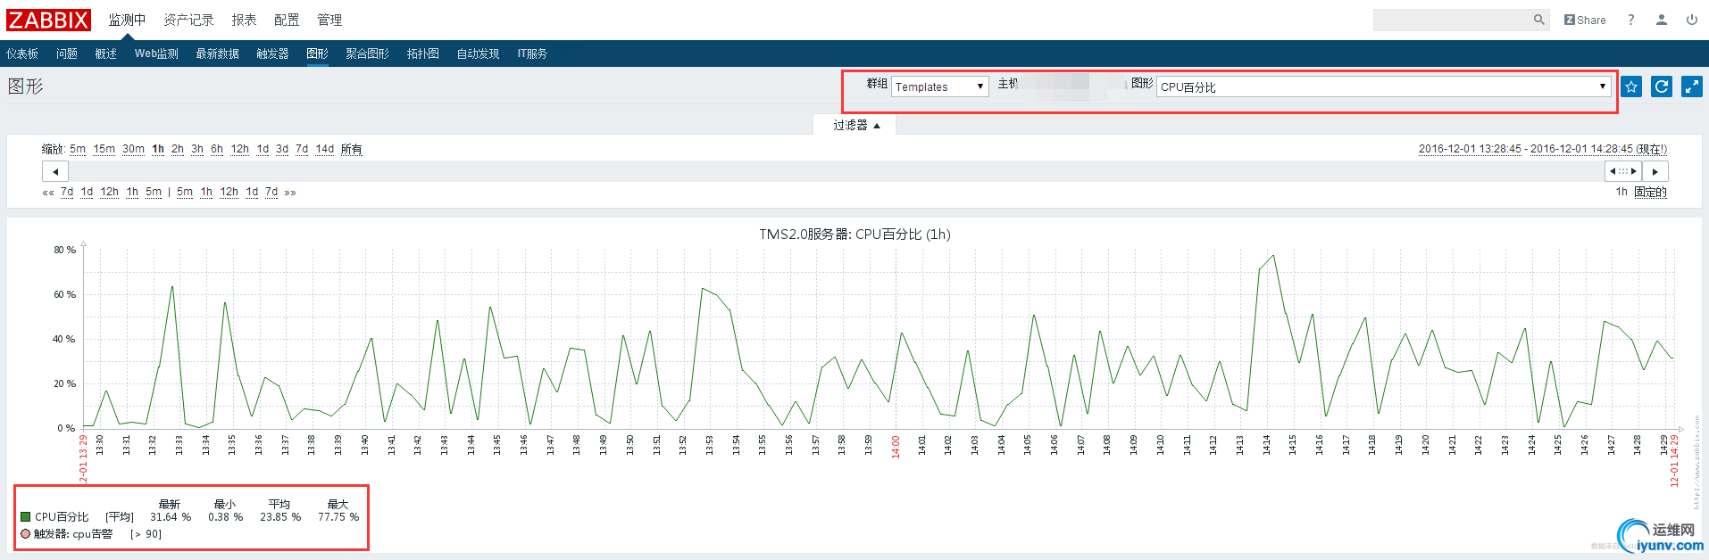Viewport: 1709px width, 560px height.
Task: Open the 管理 menu
Action: point(329,20)
